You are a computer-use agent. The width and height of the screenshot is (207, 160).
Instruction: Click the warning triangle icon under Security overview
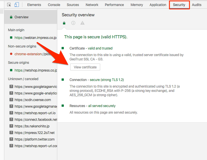pos(82,23)
